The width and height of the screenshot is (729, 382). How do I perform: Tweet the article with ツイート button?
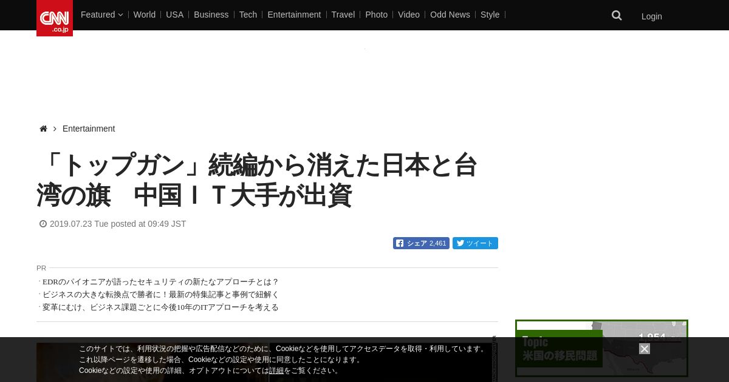point(475,243)
